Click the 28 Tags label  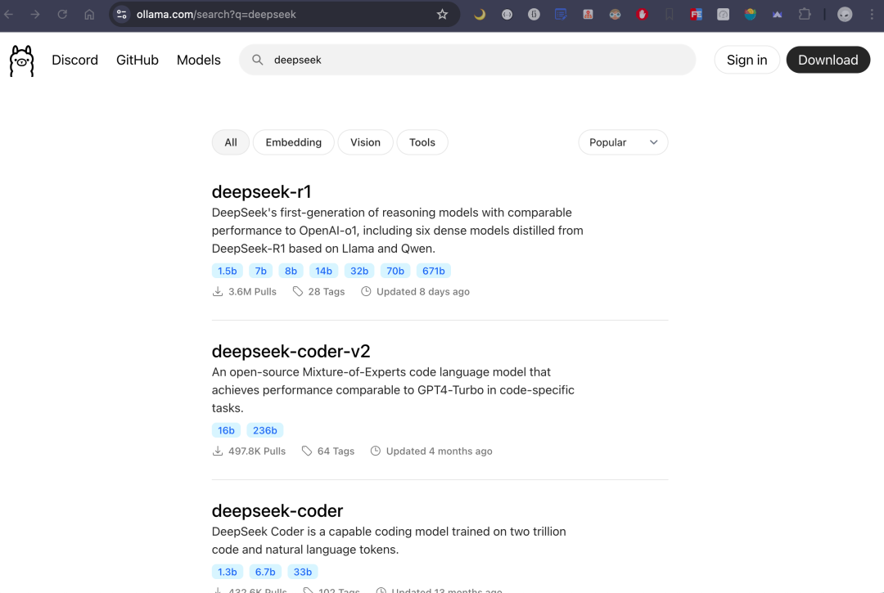point(327,292)
